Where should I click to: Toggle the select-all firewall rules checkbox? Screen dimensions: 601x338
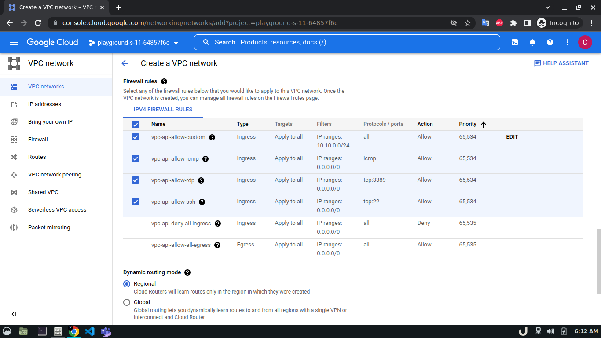click(136, 125)
